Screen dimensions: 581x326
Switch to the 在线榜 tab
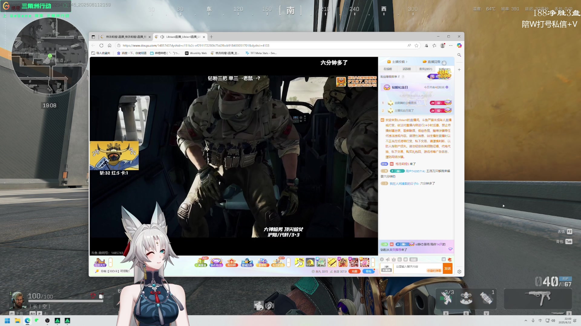(388, 69)
